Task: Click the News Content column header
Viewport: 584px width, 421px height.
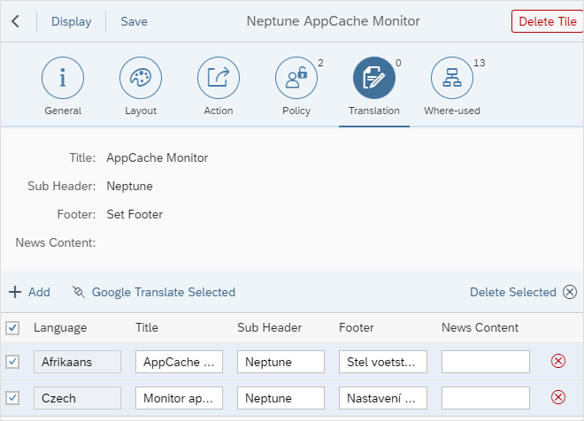Action: [480, 327]
